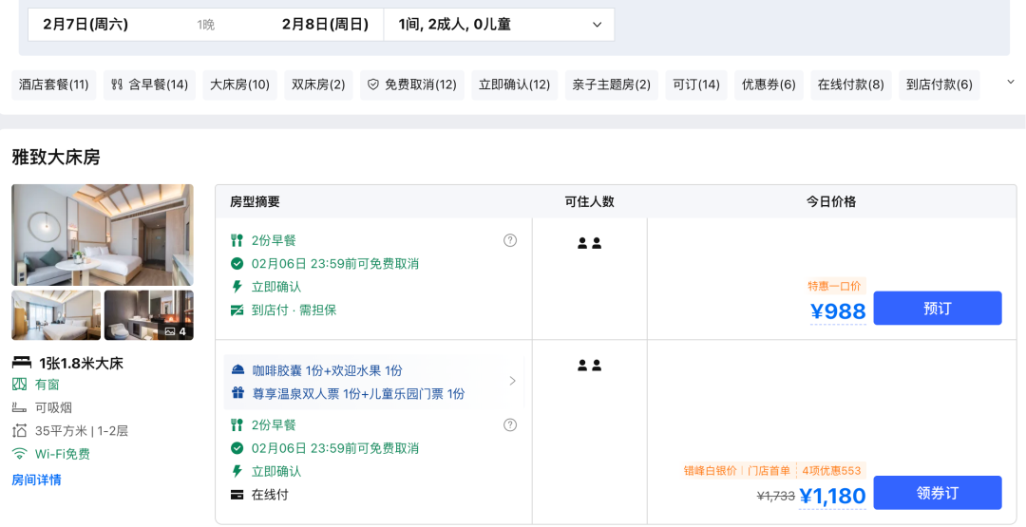Toggle the 免费取消(12) filter
1026x527 pixels.
412,85
